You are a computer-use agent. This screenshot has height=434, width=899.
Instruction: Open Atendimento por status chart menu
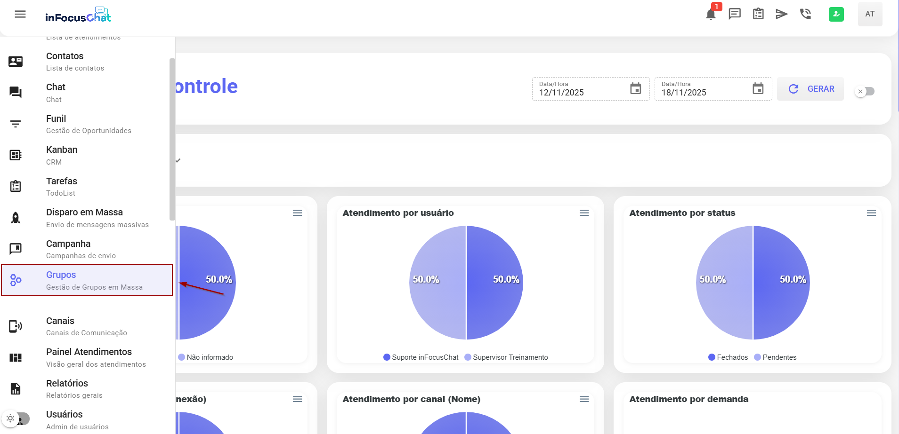point(871,213)
